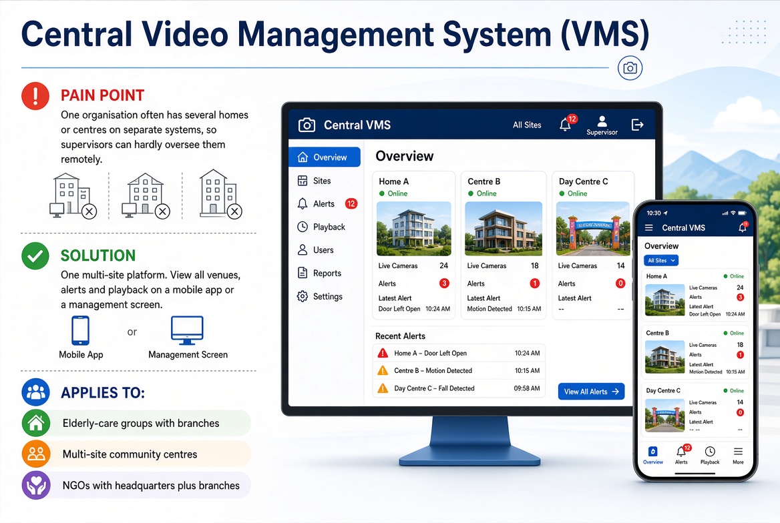This screenshot has width=780, height=523.
Task: Click the Mobile App phone icon
Action: [x=81, y=330]
